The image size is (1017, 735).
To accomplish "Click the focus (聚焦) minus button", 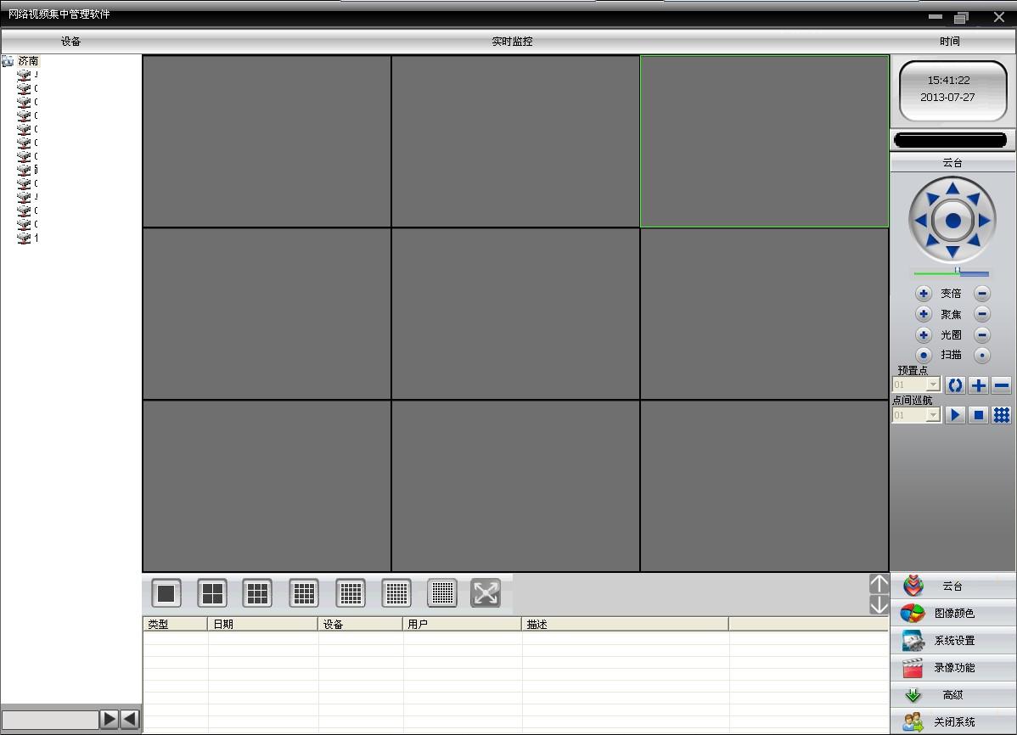I will (982, 314).
